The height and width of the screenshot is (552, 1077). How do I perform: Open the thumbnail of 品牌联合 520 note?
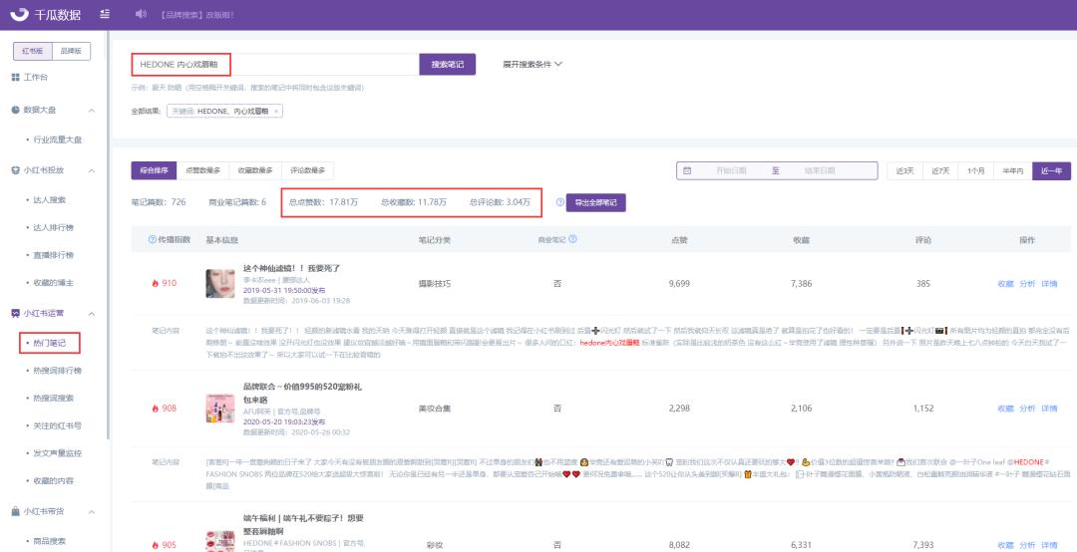pos(219,409)
